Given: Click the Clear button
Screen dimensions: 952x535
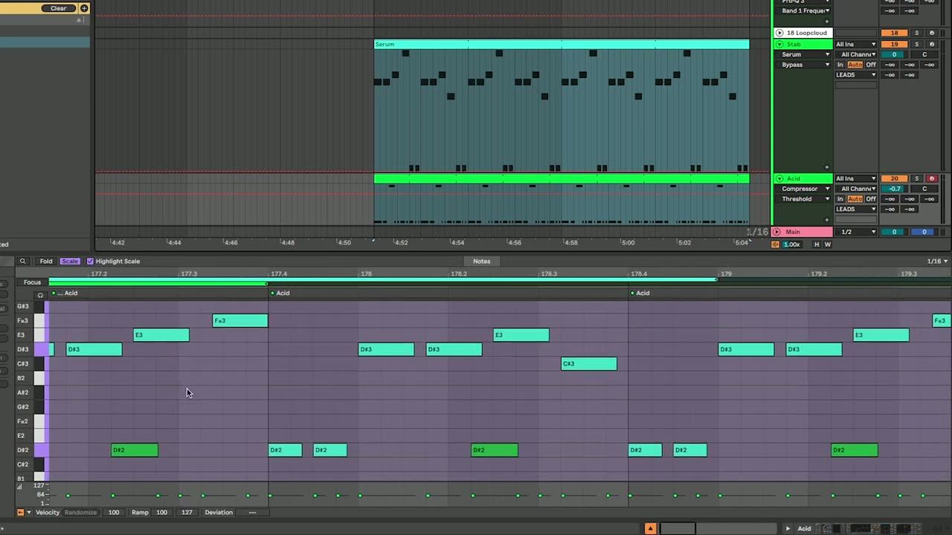Looking at the screenshot, I should [x=59, y=8].
